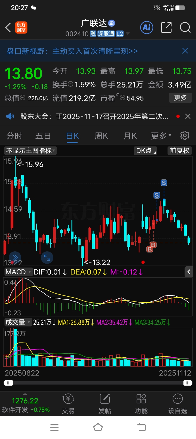196x439 pixels.
Task: Tap the Android home button
Action: click(x=98, y=427)
